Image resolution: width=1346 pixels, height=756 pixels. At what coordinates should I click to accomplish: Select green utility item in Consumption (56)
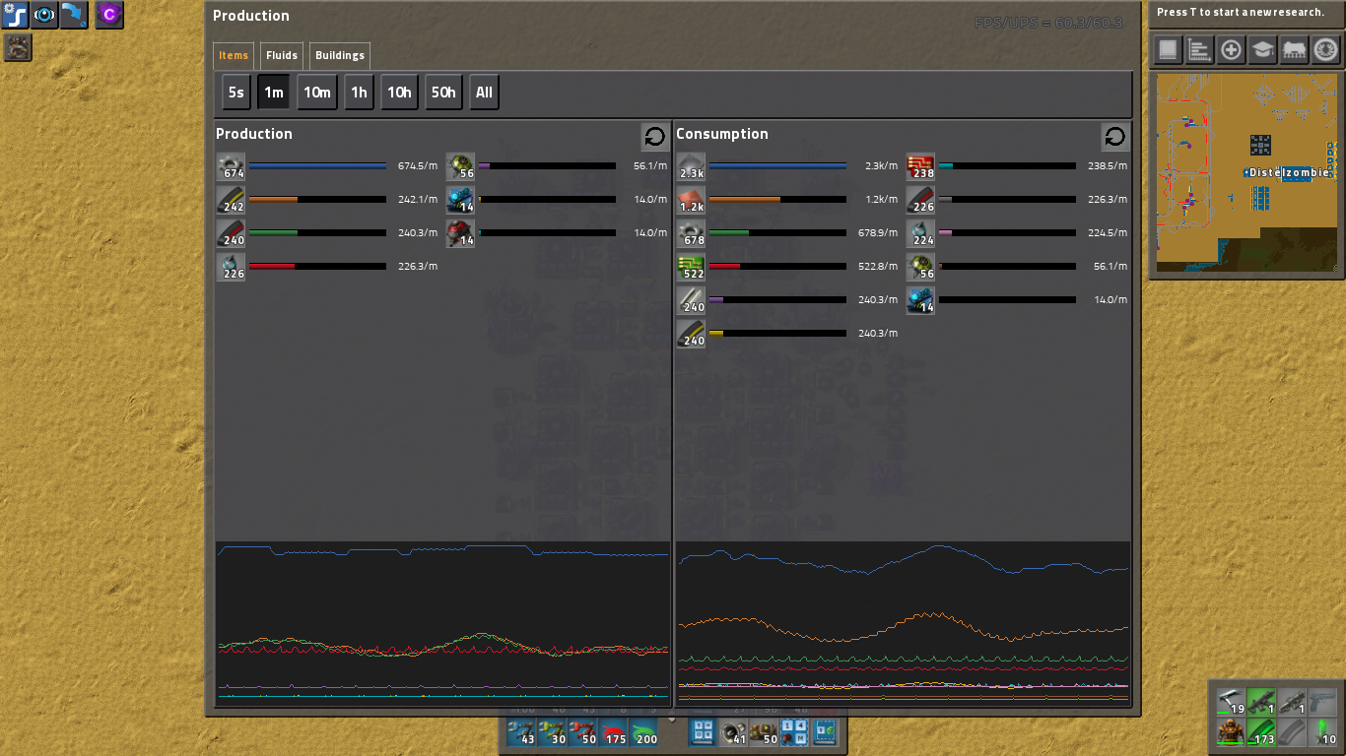coord(921,267)
